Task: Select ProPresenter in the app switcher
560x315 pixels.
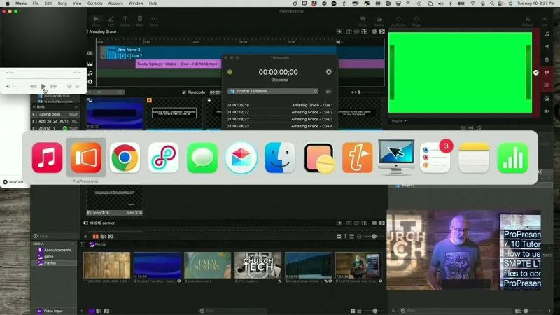Action: (86, 157)
